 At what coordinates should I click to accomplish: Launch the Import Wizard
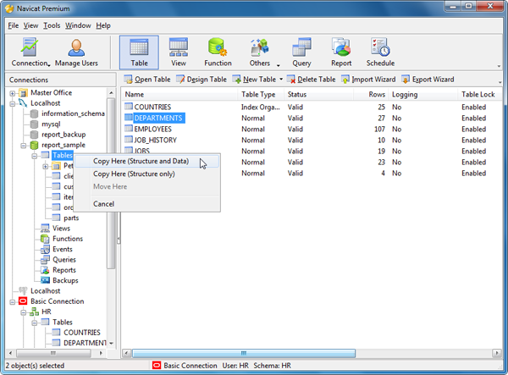pyautogui.click(x=368, y=80)
